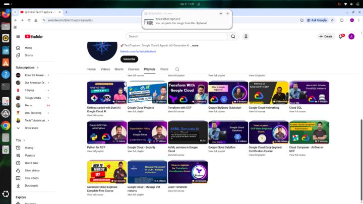Switch to channel Videos tab
The image size is (363, 204).
105,69
